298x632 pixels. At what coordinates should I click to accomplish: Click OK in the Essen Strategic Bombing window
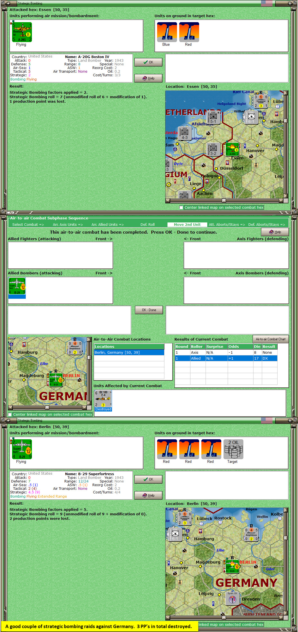point(148,62)
